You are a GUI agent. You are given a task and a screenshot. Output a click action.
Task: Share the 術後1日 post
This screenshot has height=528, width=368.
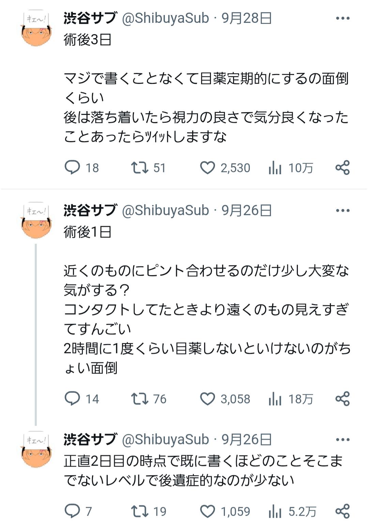tap(342, 399)
